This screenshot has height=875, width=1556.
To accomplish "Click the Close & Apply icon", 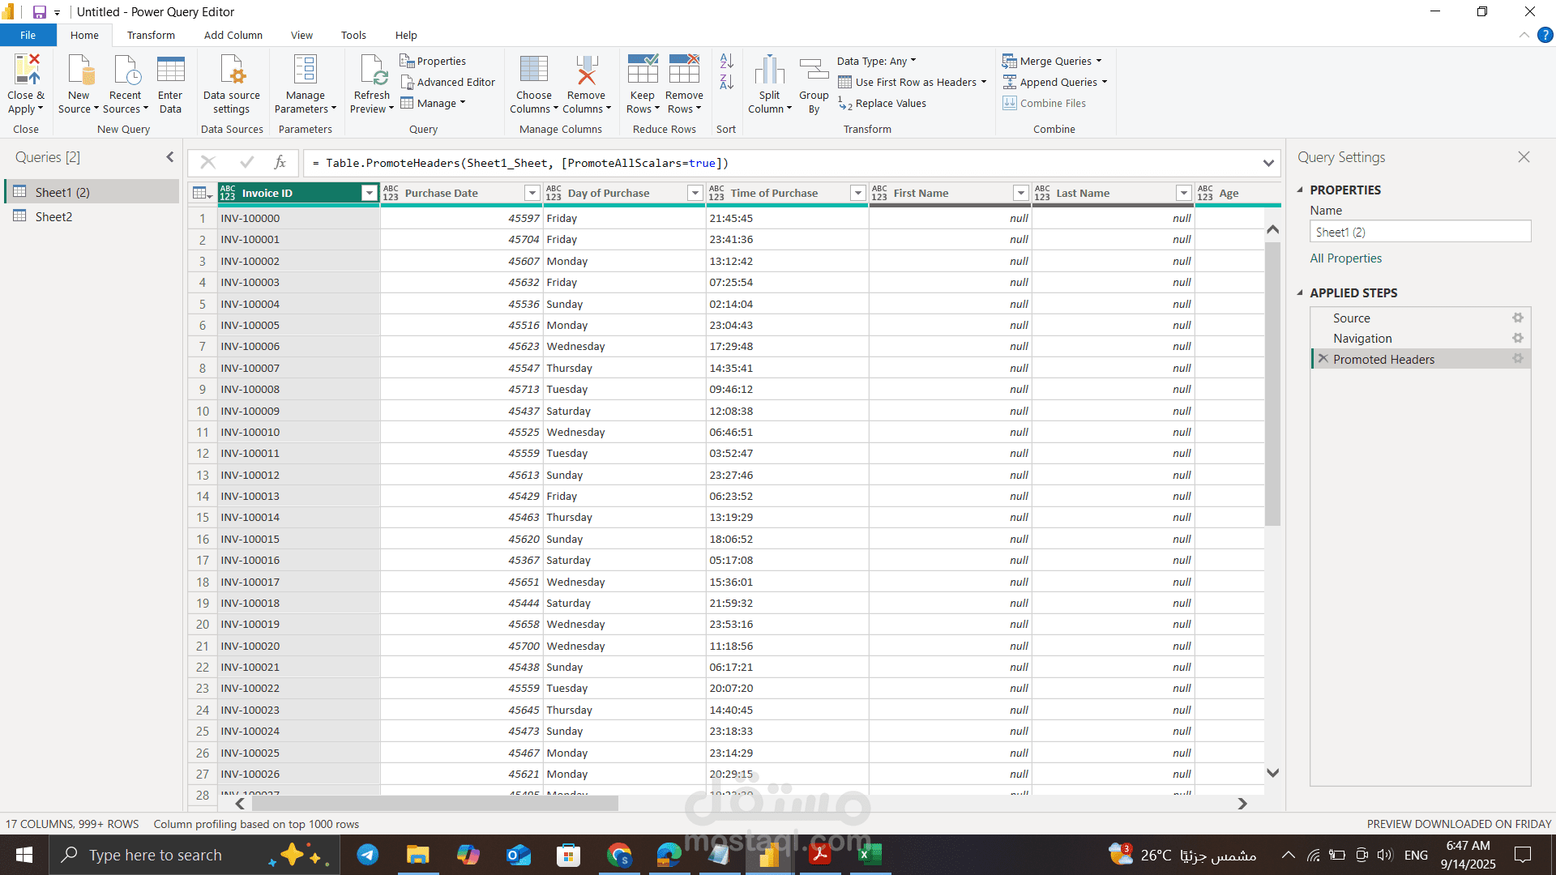I will click(26, 70).
